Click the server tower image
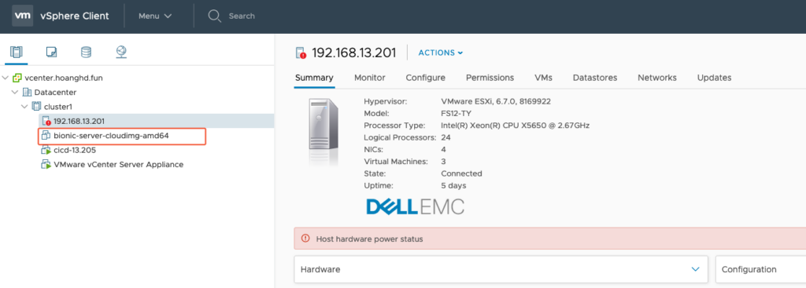 point(324,132)
